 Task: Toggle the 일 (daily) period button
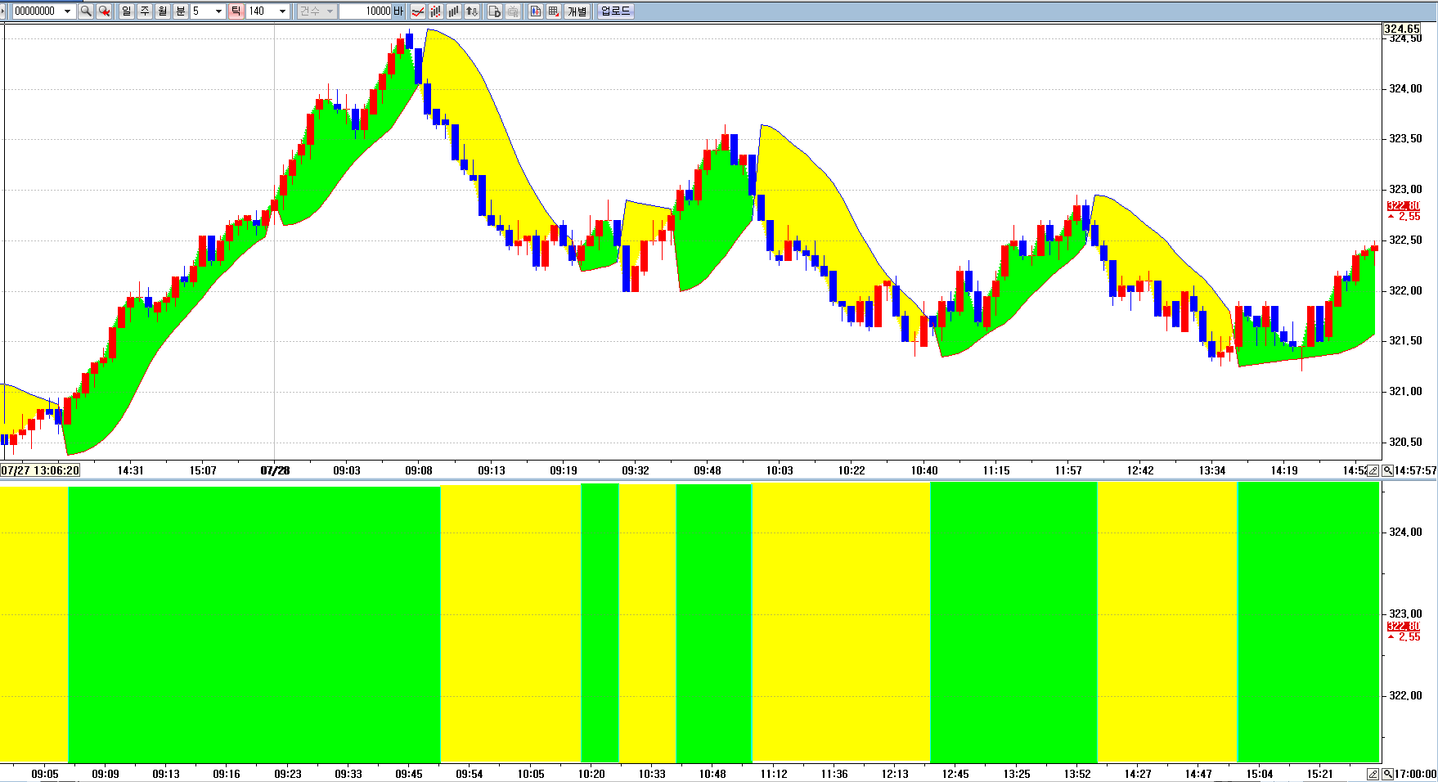(x=126, y=11)
